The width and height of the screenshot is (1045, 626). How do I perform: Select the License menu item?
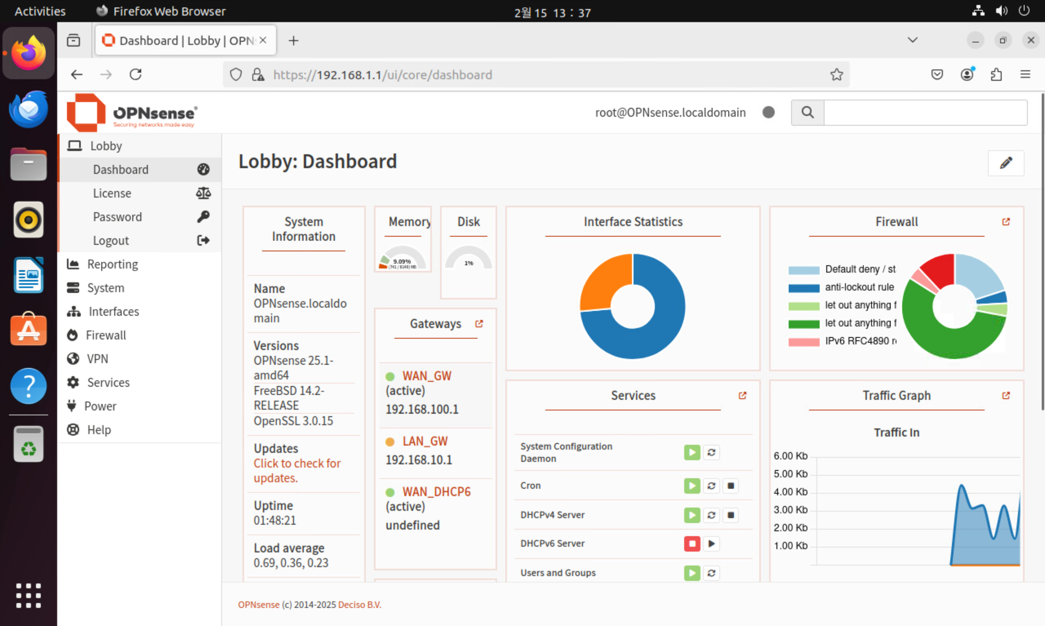click(x=112, y=193)
